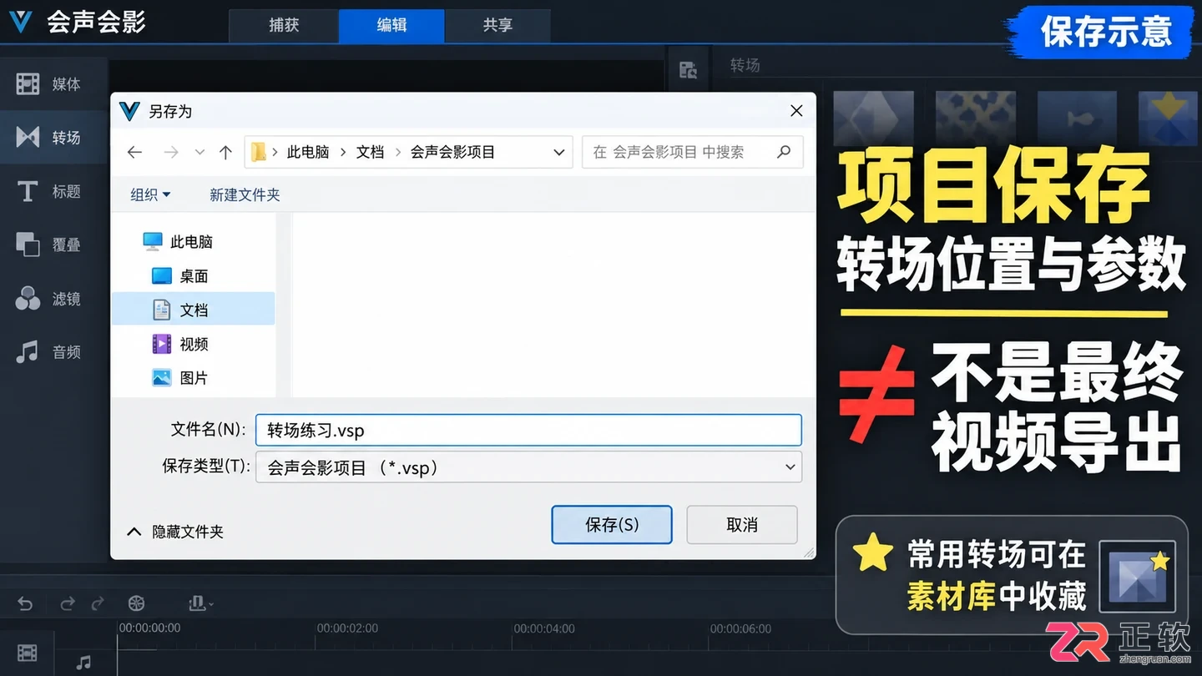This screenshot has height=676, width=1202.
Task: Open the 音频 audio panel
Action: click(50, 352)
